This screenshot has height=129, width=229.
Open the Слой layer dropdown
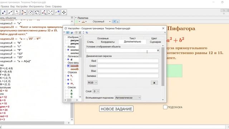[96, 91]
